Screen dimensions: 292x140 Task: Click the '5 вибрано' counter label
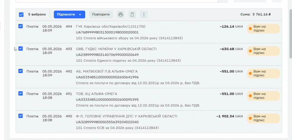37,14
